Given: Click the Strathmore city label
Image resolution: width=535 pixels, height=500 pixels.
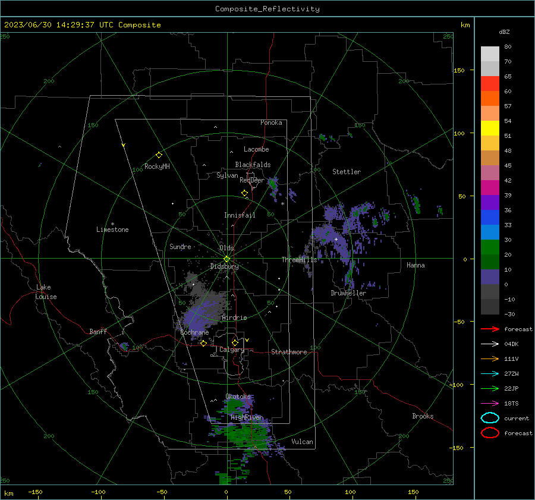Looking at the screenshot, I should [x=289, y=352].
